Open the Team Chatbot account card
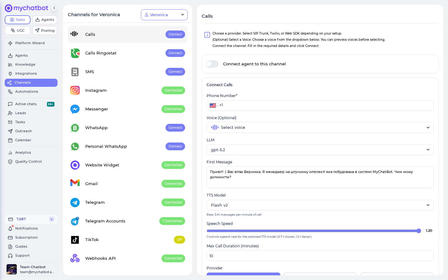Screen dimensions: 448x280 point(31,269)
